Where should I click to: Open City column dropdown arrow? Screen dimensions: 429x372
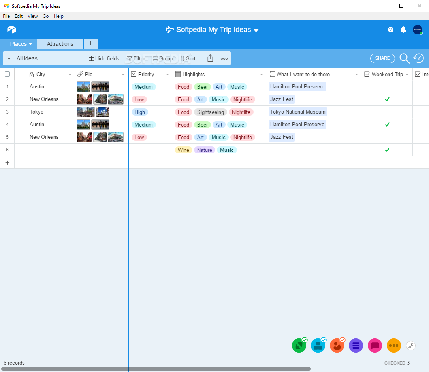[x=70, y=75]
